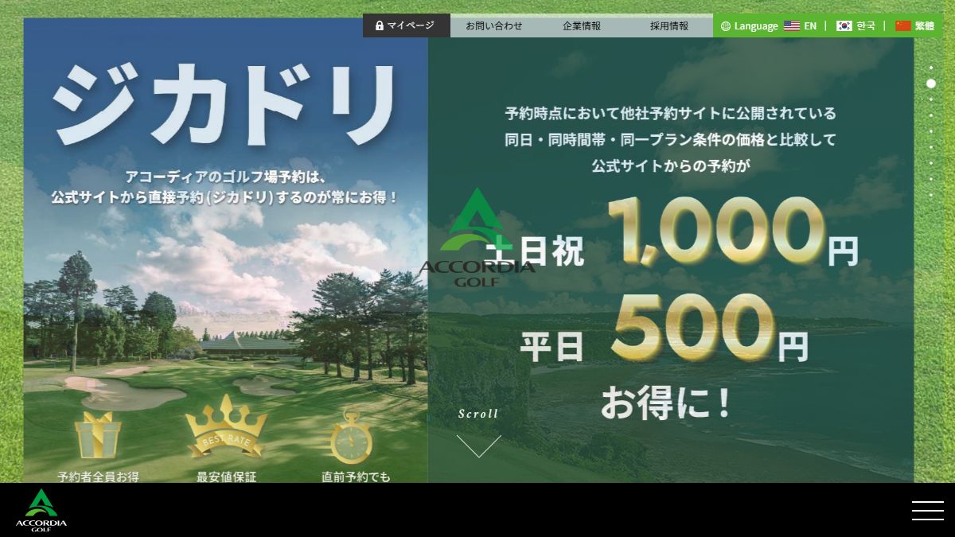Image resolution: width=955 pixels, height=537 pixels.
Task: Switch site language to 한국 Korean
Action: pyautogui.click(x=856, y=25)
